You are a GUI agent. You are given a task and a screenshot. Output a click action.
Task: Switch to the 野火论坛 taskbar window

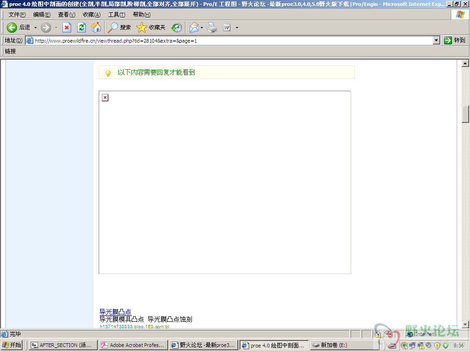click(x=203, y=346)
